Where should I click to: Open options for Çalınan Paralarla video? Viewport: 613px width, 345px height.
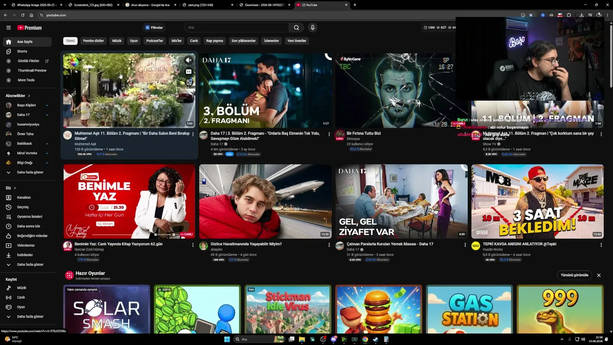[465, 245]
